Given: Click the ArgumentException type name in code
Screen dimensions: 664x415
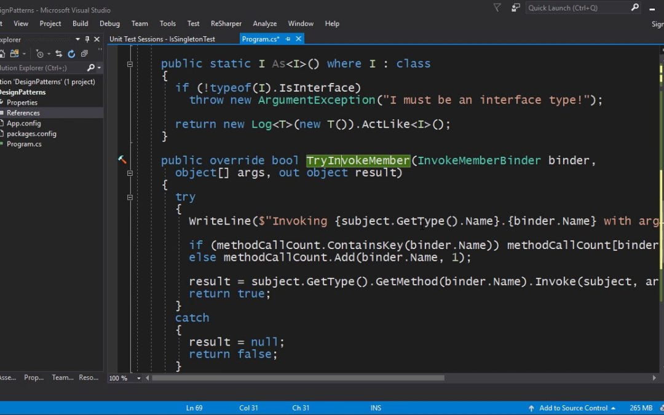Looking at the screenshot, I should (317, 100).
